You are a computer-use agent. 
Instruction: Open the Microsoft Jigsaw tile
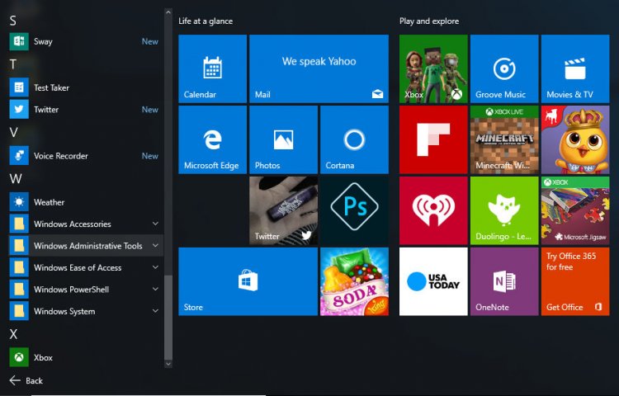point(575,210)
